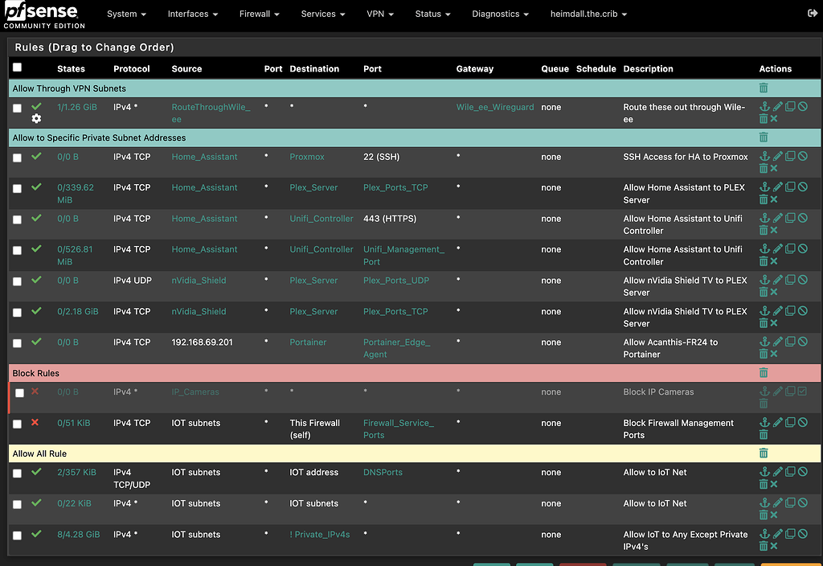This screenshot has height=566, width=823.
Task: Expand the Diagnostics menu
Action: pyautogui.click(x=500, y=14)
